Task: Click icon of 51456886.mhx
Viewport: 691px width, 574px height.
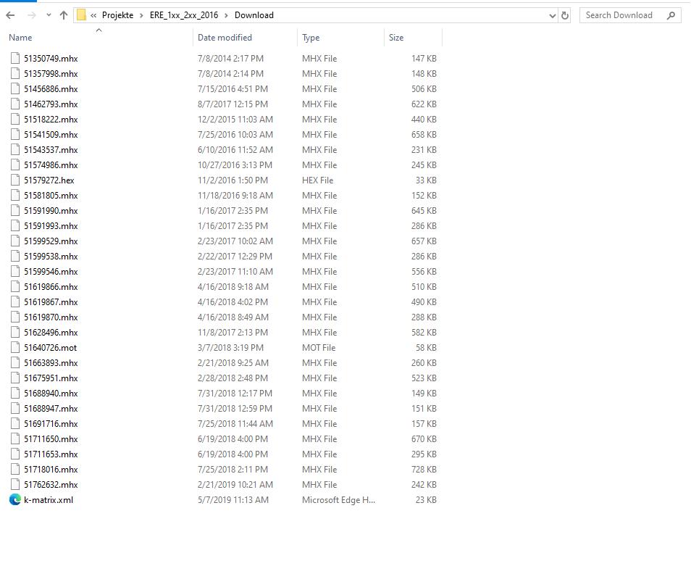Action: (x=15, y=88)
